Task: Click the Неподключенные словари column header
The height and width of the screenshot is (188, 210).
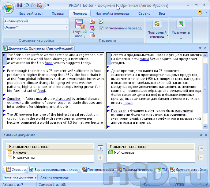Action: click(x=50, y=147)
